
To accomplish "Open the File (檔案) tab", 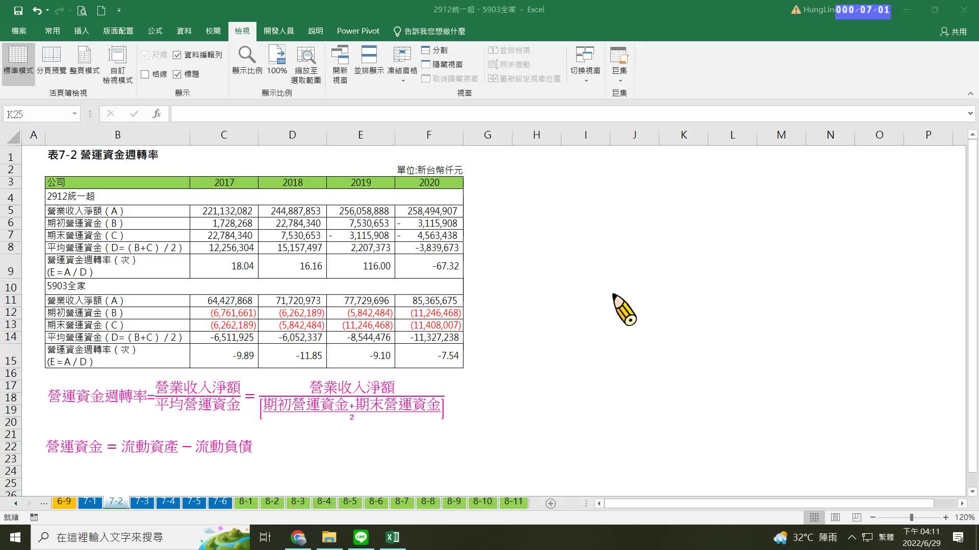I will (19, 31).
